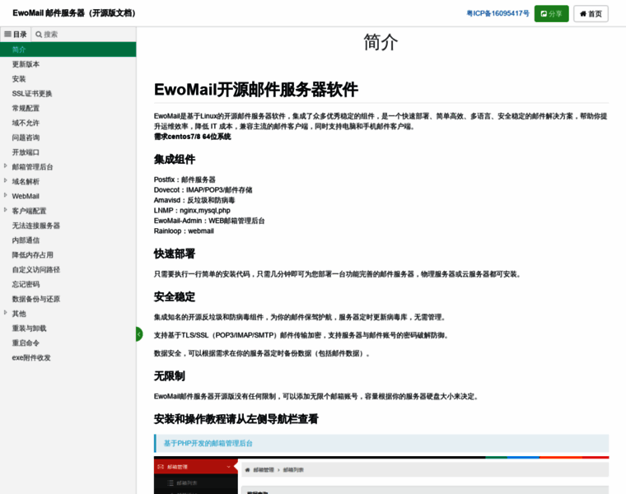This screenshot has width=626, height=494.
Task: Open the 降低内存占用 page
Action: tap(32, 255)
